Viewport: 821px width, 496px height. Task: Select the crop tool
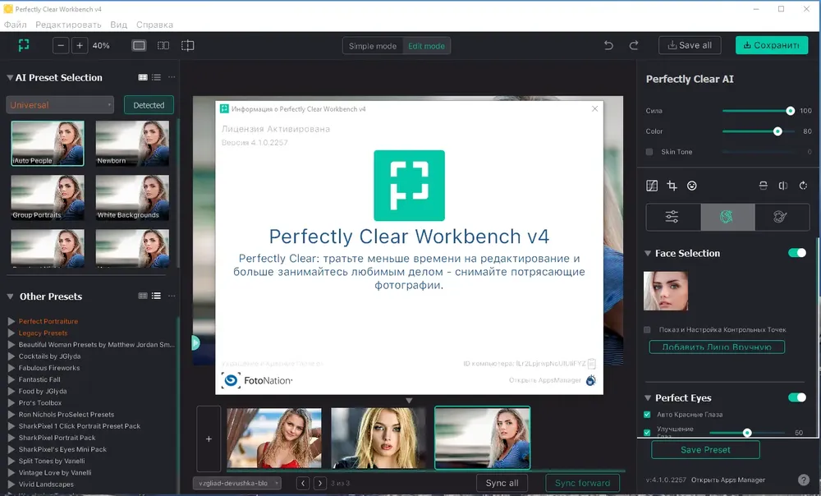(x=672, y=186)
